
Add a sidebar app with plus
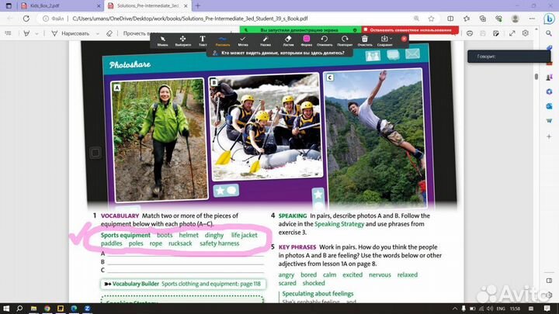point(549,136)
